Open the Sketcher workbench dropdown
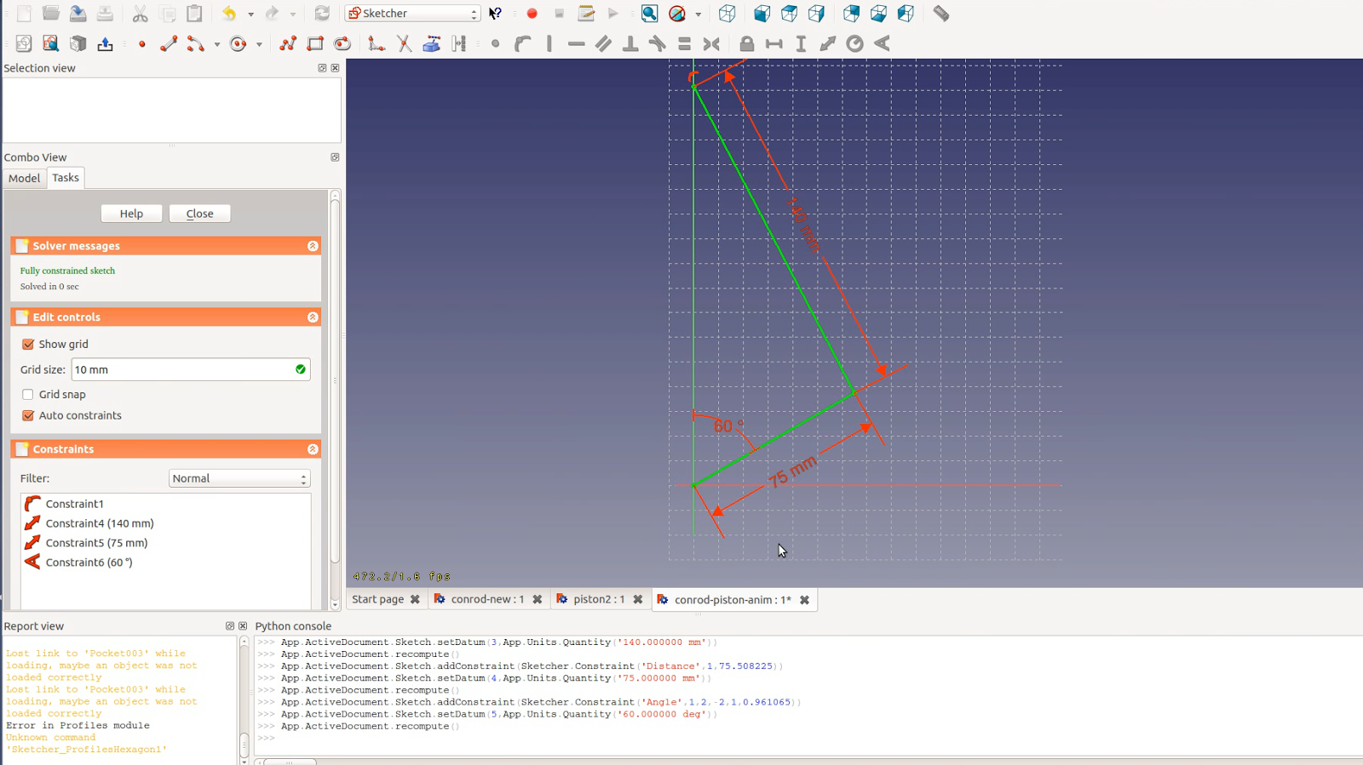 (412, 14)
